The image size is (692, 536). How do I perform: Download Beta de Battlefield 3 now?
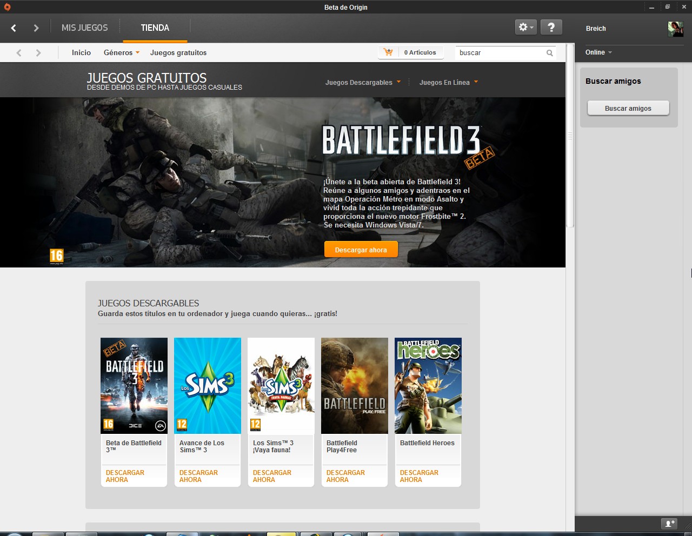[x=125, y=476]
